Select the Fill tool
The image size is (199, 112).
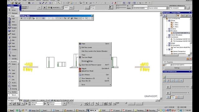coord(13,77)
